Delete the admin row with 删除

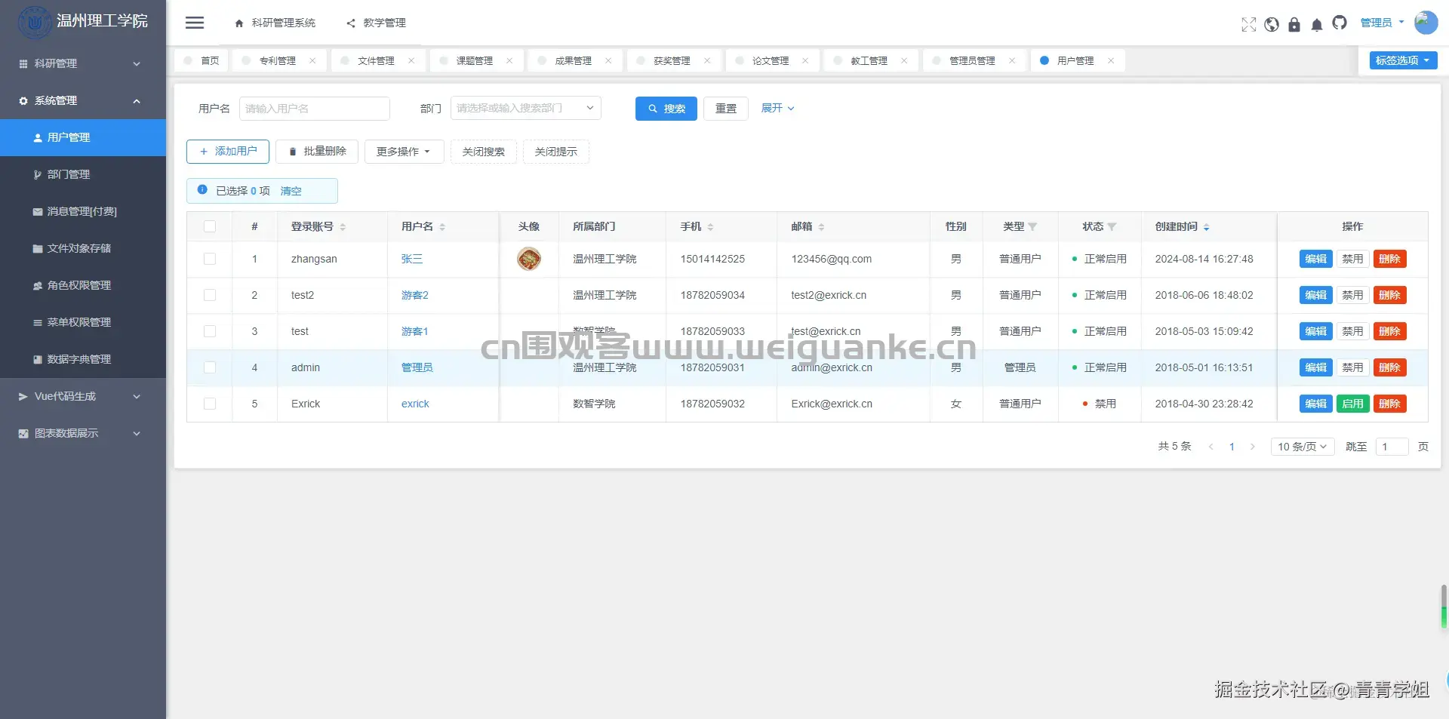tap(1390, 367)
